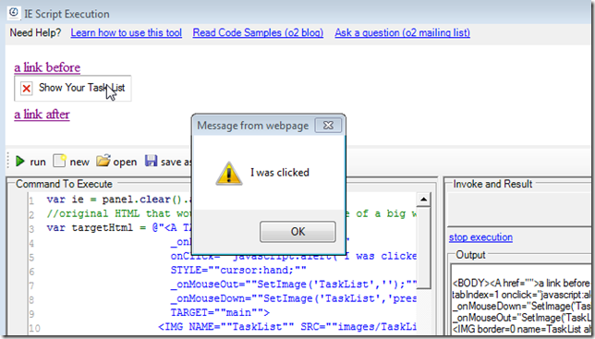Click the '<IMG border=0 name=TaskList' output line
This screenshot has height=339, width=595.
[521, 329]
